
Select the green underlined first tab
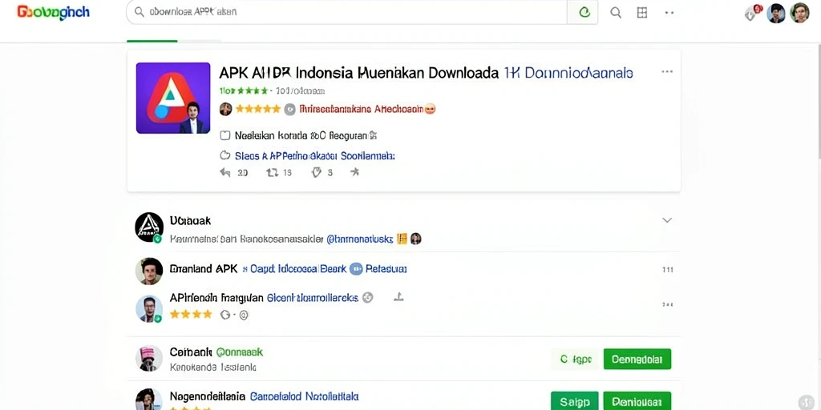pos(152,41)
